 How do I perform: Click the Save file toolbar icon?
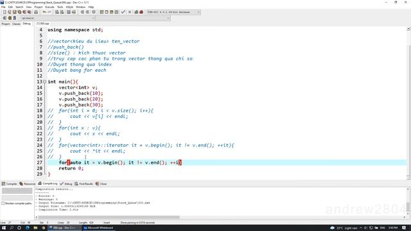coord(14,12)
